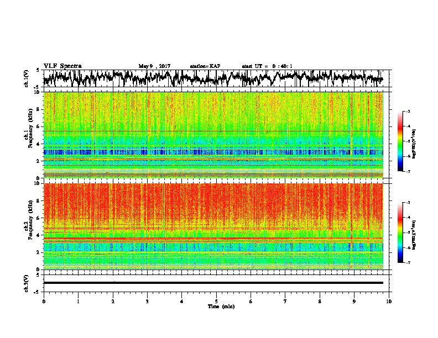Click the '8' kHz tick of ch.1 spectrogram
This screenshot has height=338, width=438.
39,109
